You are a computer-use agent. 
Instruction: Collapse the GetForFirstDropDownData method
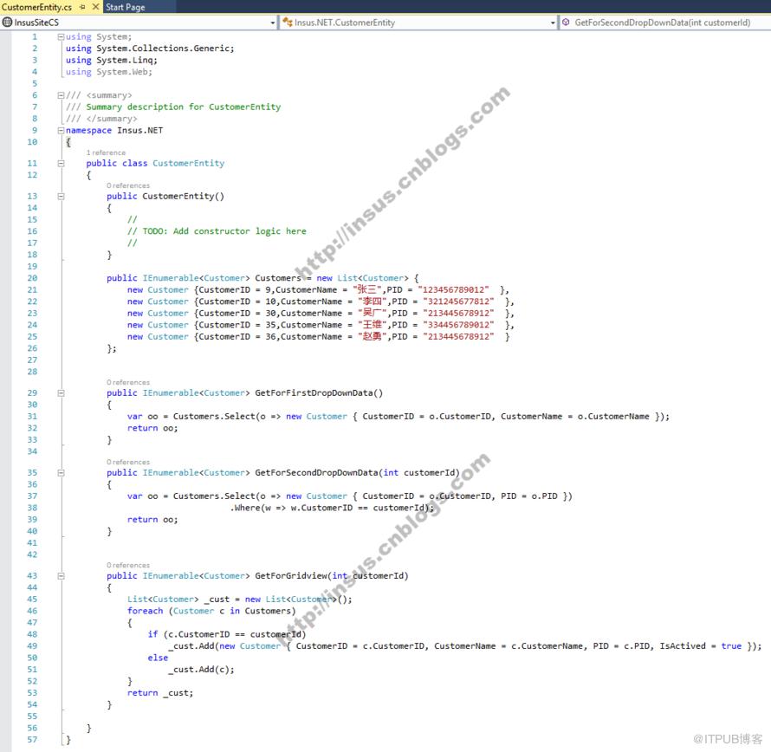click(61, 393)
